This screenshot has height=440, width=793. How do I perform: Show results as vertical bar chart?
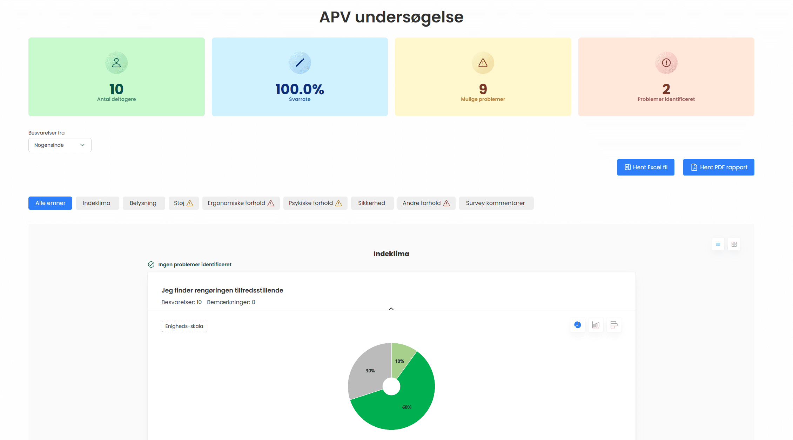(x=596, y=325)
